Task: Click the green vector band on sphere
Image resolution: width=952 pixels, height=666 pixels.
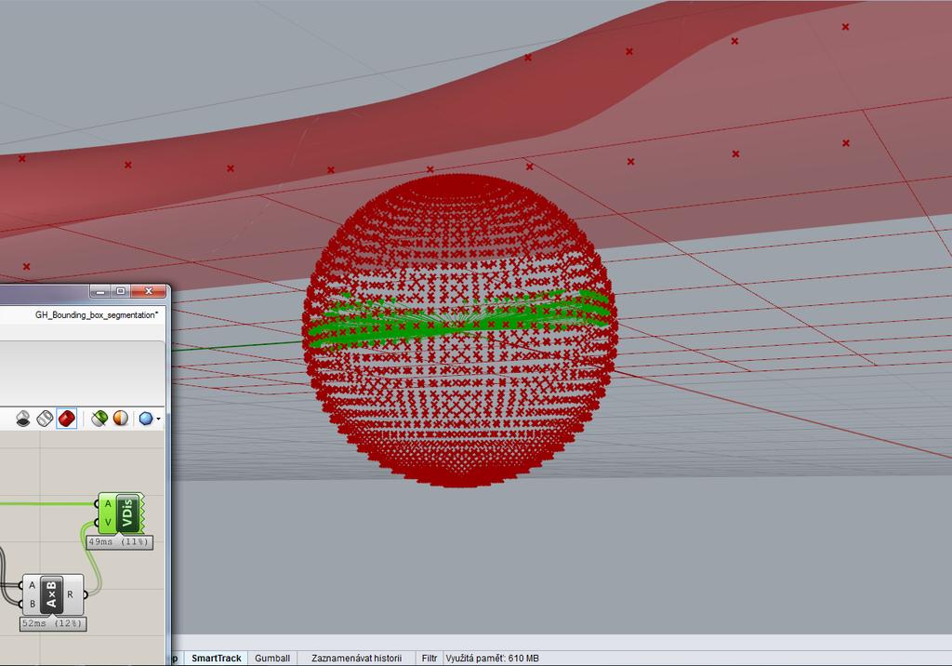Action: point(459,319)
